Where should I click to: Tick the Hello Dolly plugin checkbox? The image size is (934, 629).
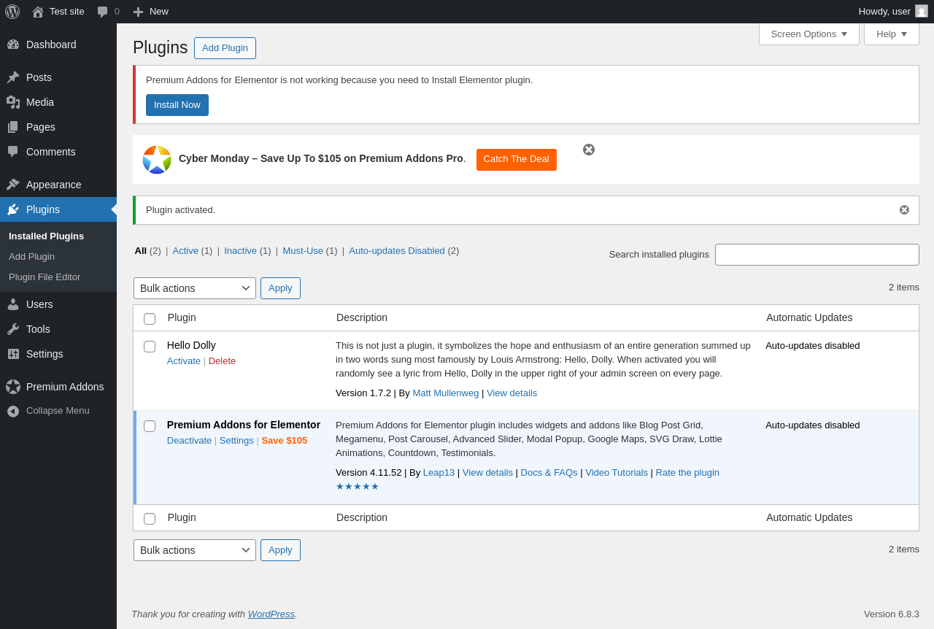150,347
